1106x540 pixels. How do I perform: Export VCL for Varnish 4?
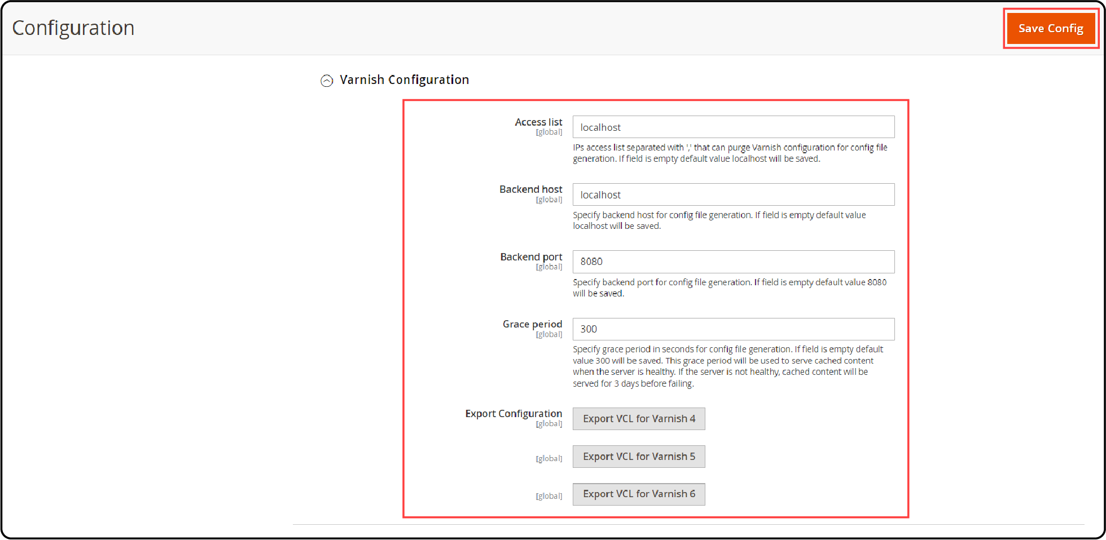(x=639, y=419)
